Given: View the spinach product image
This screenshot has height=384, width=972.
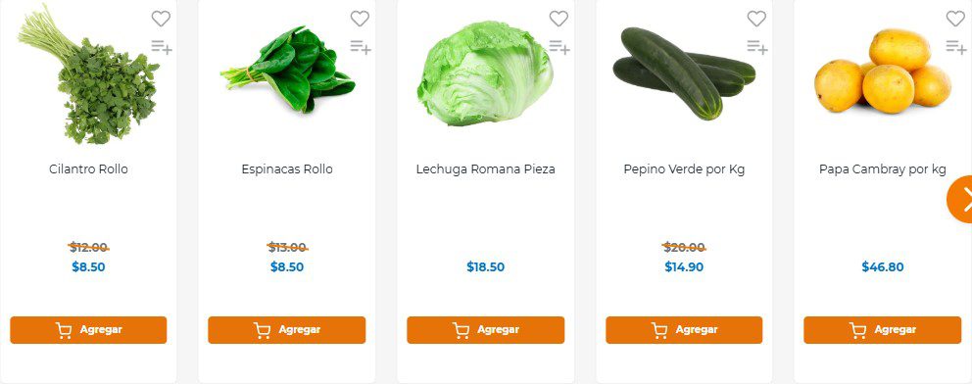Looking at the screenshot, I should pyautogui.click(x=288, y=70).
